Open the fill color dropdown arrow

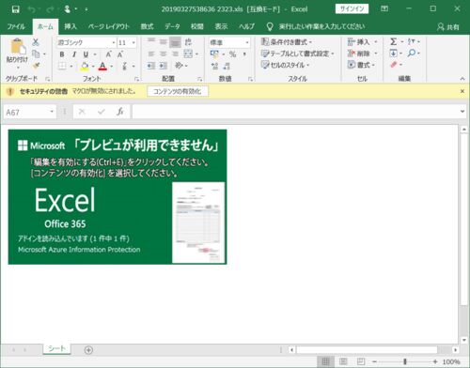pyautogui.click(x=93, y=66)
